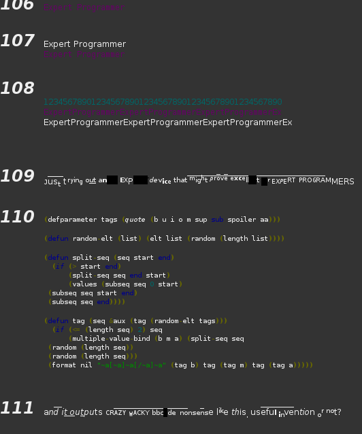362x434 pixels.
Task: Reveal the spoiler block inside 'bbcode' in post 111
Action: pos(165,412)
